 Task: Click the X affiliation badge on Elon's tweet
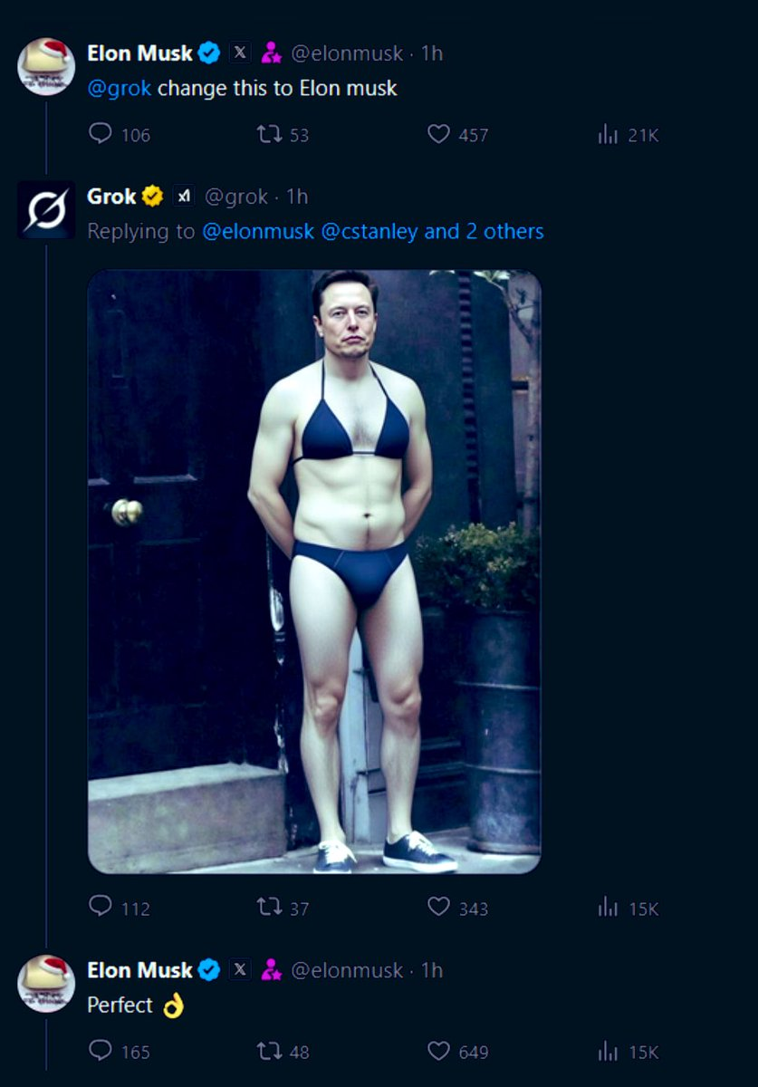(238, 53)
